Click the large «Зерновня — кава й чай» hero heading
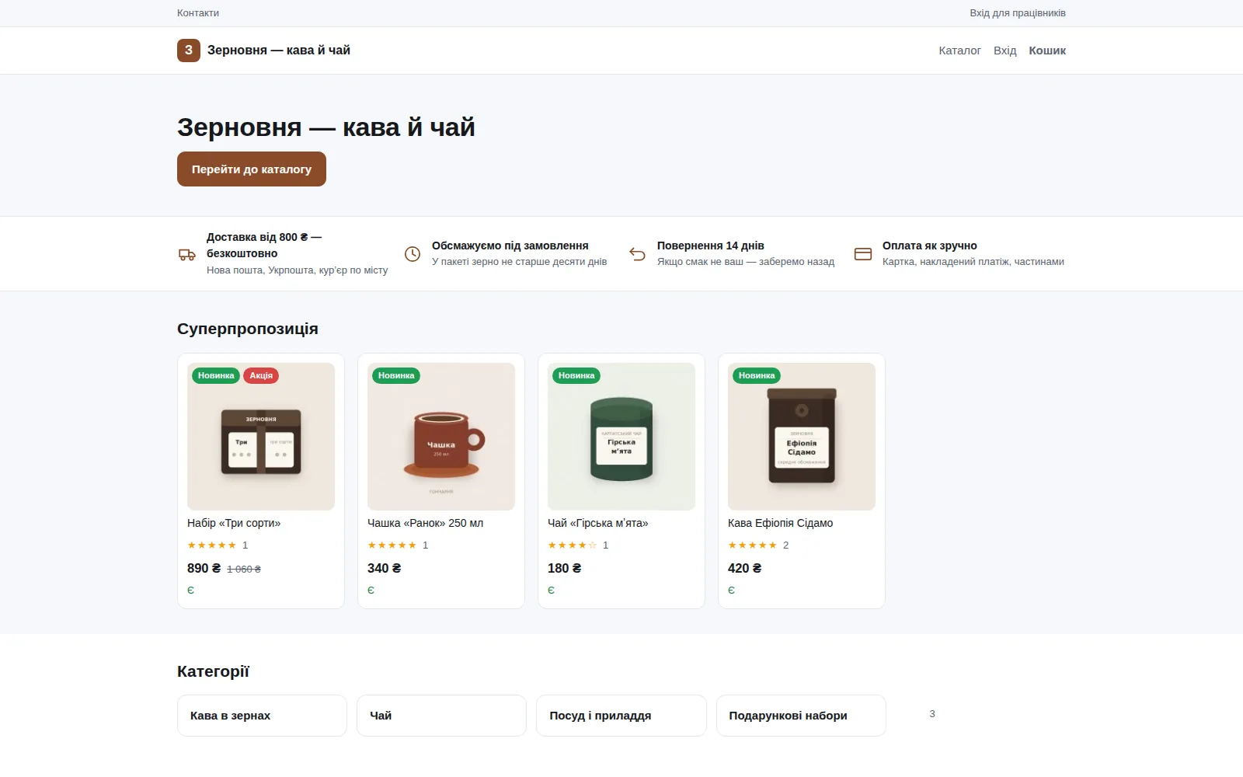Image resolution: width=1243 pixels, height=777 pixels. coord(326,127)
